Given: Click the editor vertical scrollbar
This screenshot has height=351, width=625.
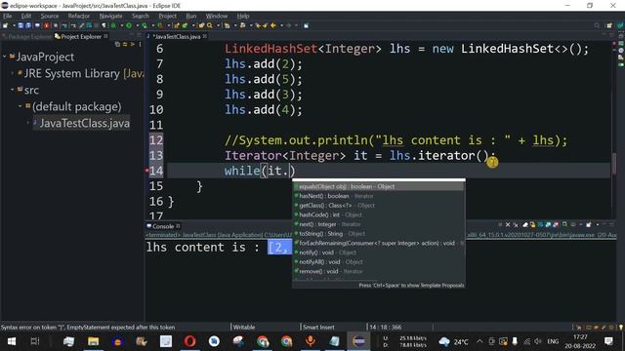Looking at the screenshot, I should 614,164.
